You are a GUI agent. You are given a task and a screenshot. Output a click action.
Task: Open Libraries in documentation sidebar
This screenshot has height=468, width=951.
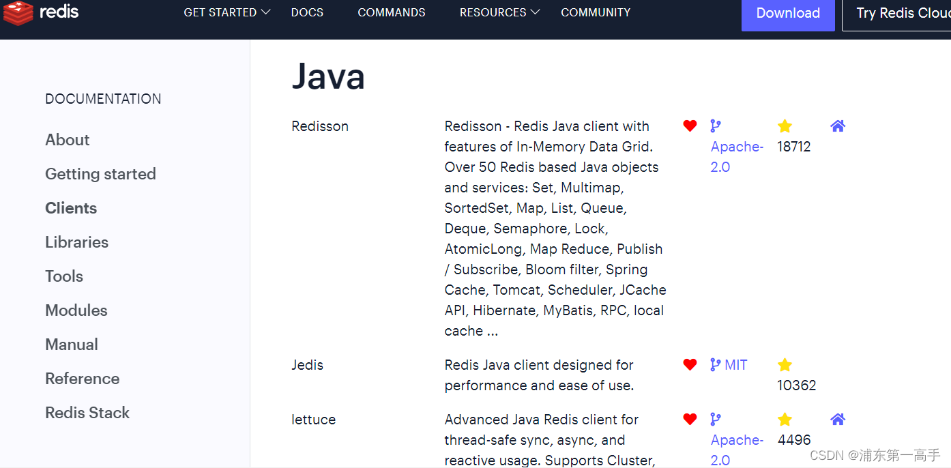click(76, 242)
